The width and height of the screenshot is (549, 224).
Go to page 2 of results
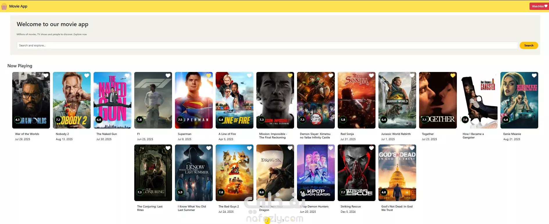(275, 221)
